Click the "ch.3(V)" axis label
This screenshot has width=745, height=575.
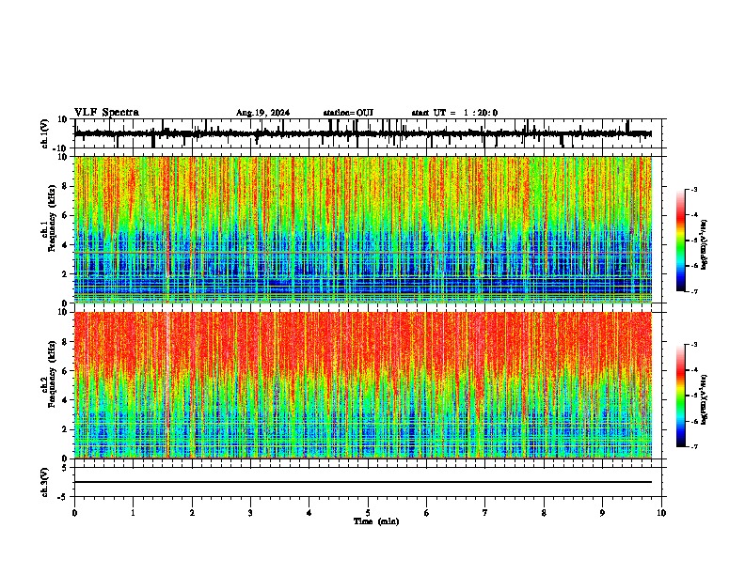tap(45, 482)
